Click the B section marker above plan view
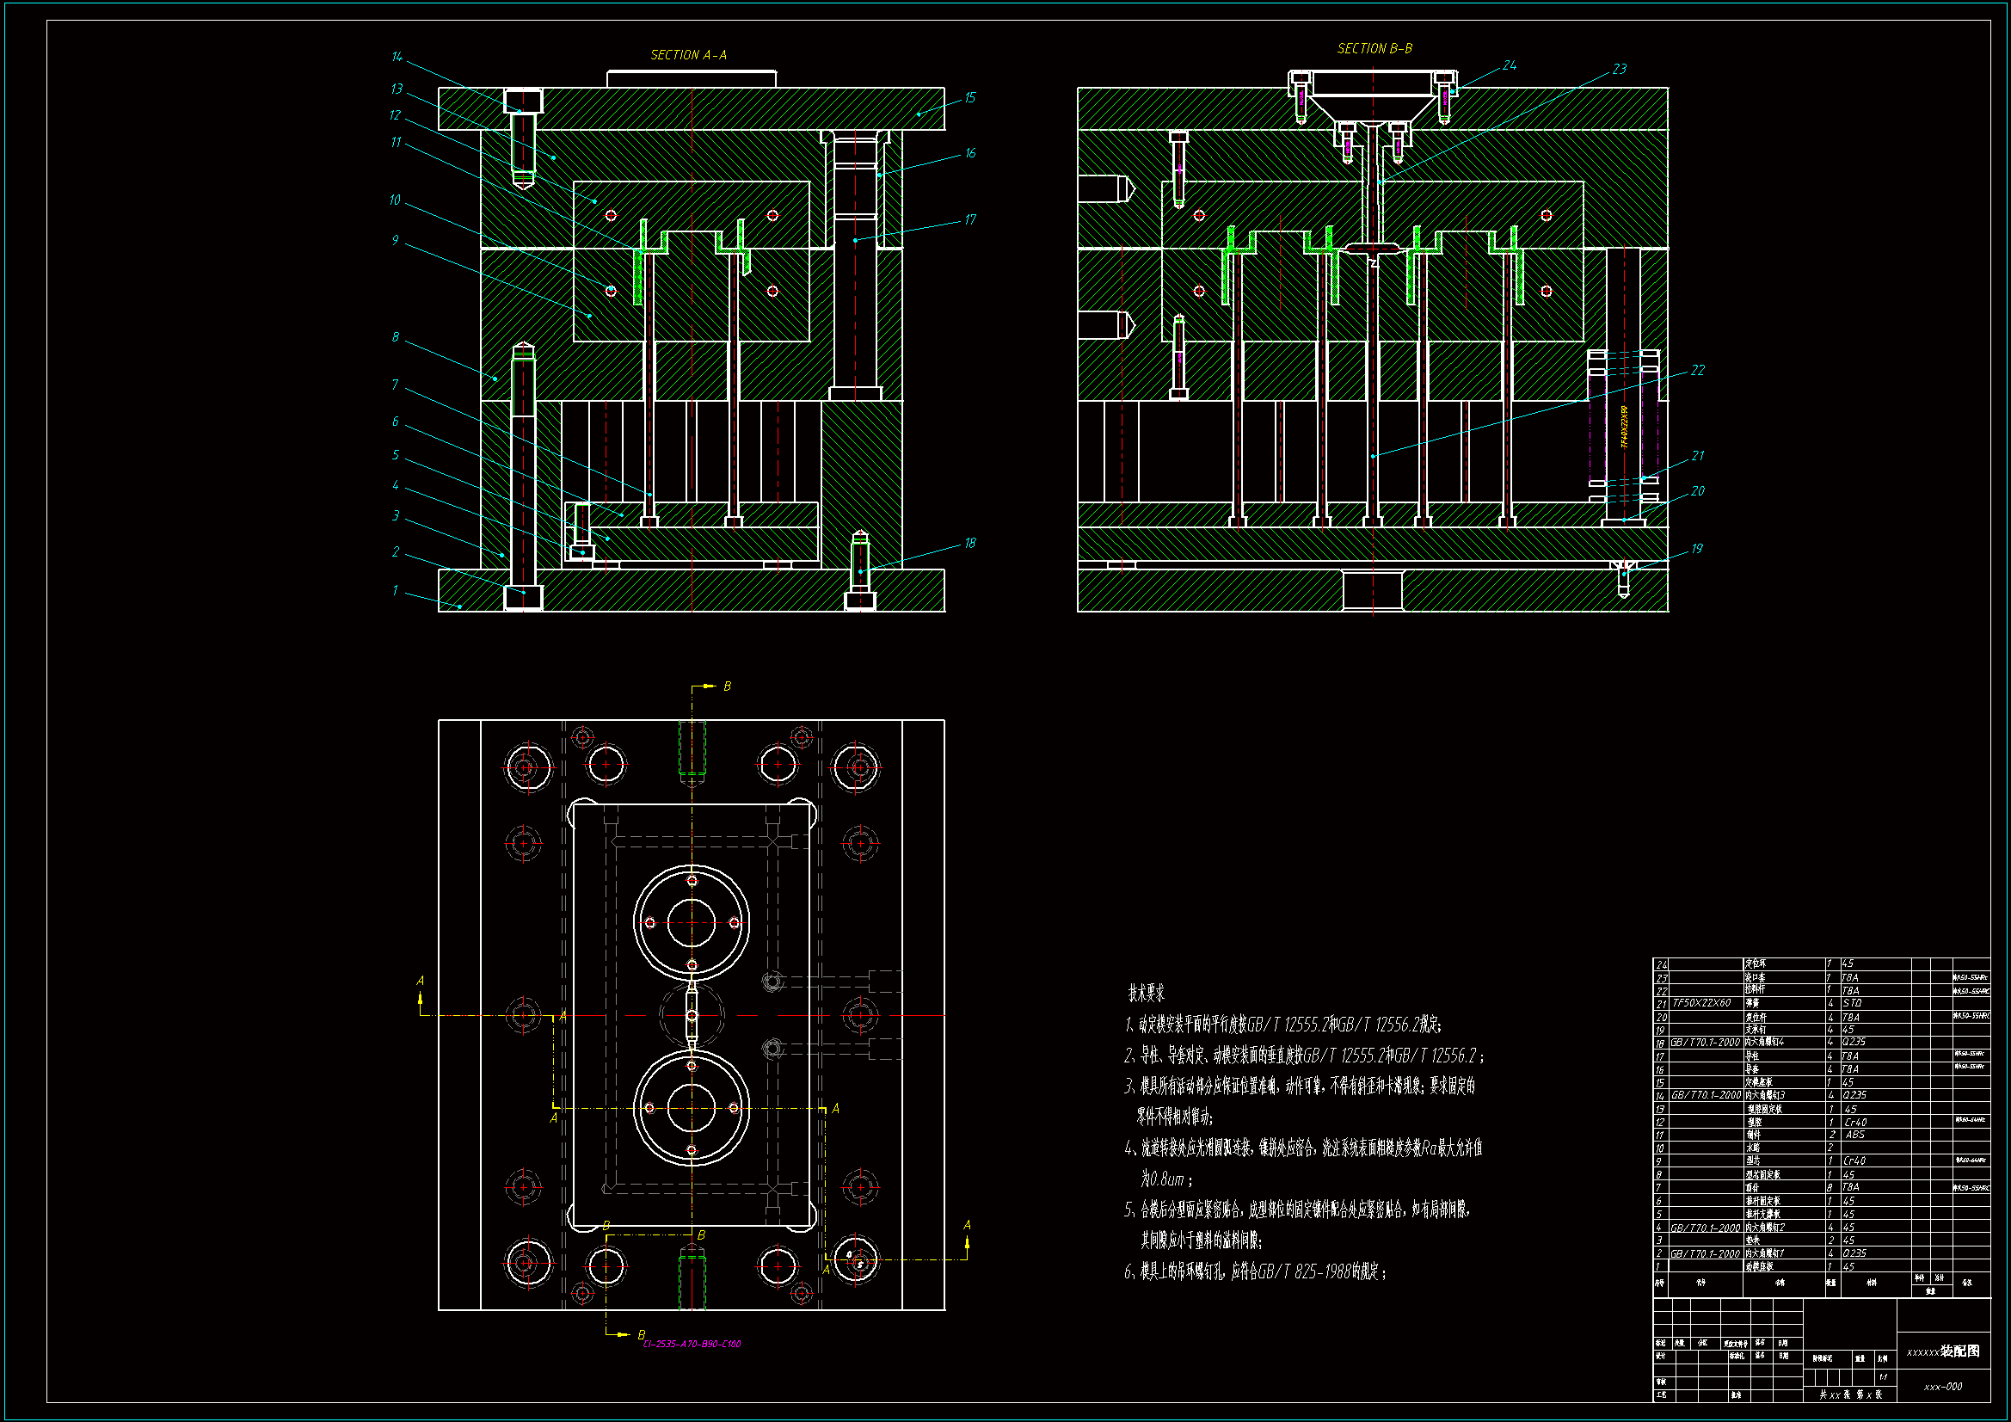 point(726,686)
